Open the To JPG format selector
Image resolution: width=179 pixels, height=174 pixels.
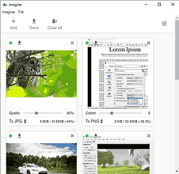pyautogui.click(x=18, y=121)
